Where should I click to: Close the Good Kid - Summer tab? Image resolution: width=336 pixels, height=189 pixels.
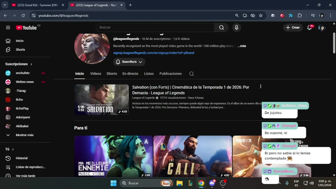click(x=63, y=5)
